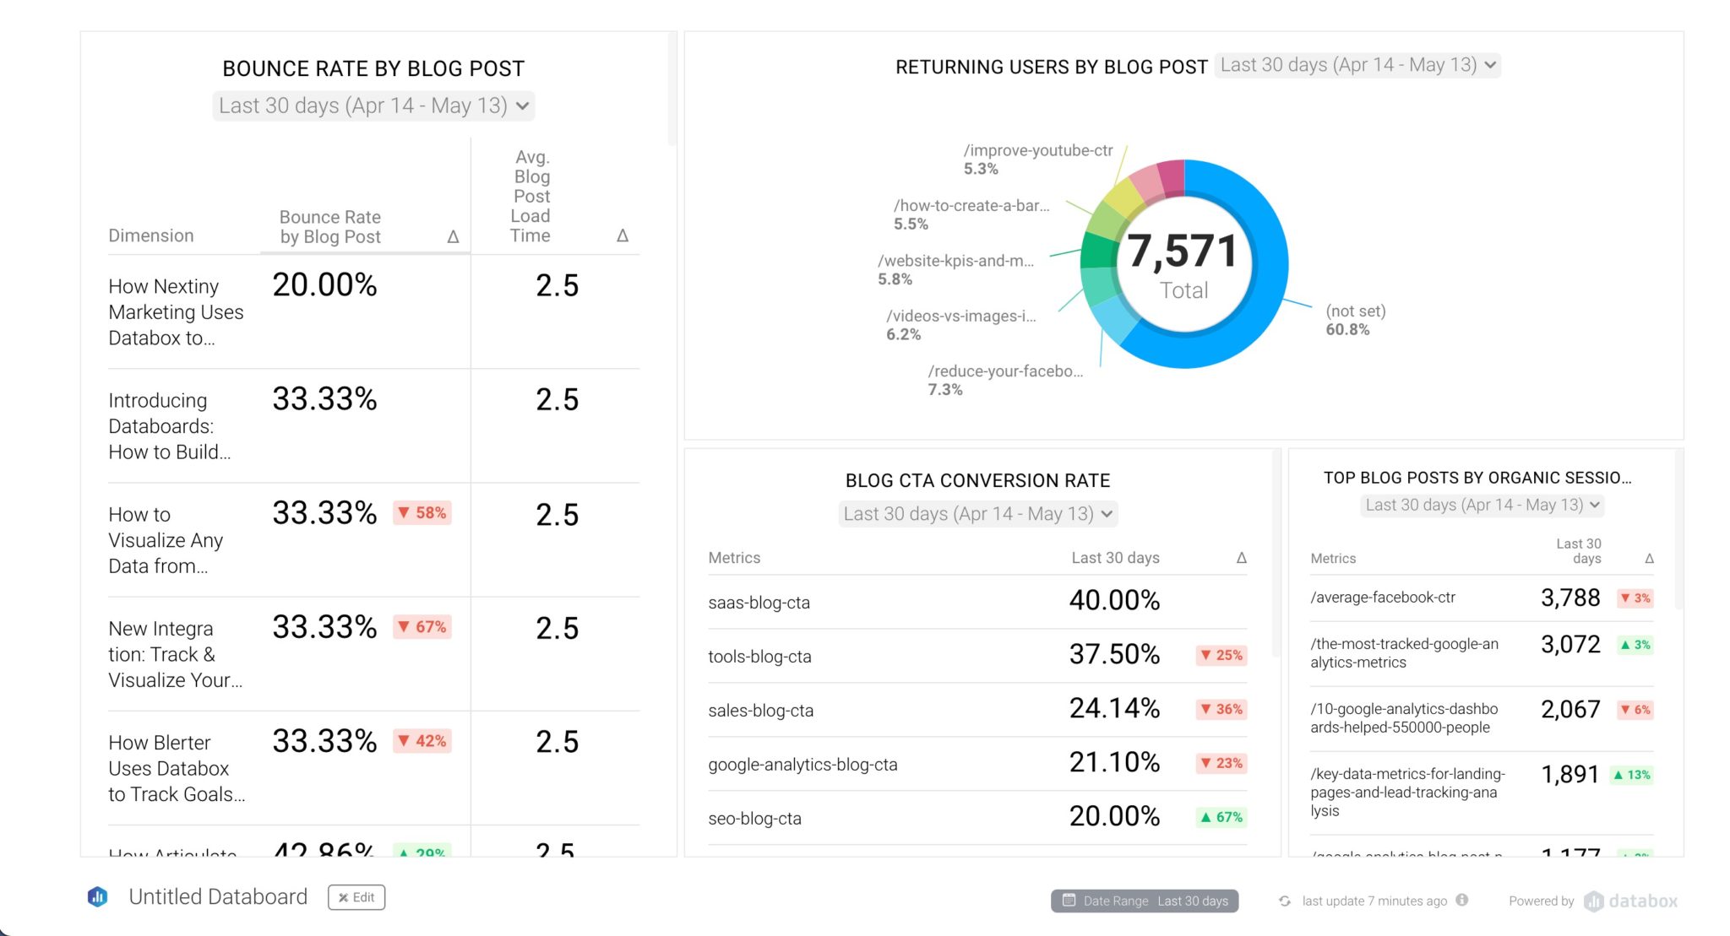This screenshot has height=936, width=1730.
Task: Click the 67% decrease badge in Bounce Rate table
Action: pyautogui.click(x=422, y=626)
